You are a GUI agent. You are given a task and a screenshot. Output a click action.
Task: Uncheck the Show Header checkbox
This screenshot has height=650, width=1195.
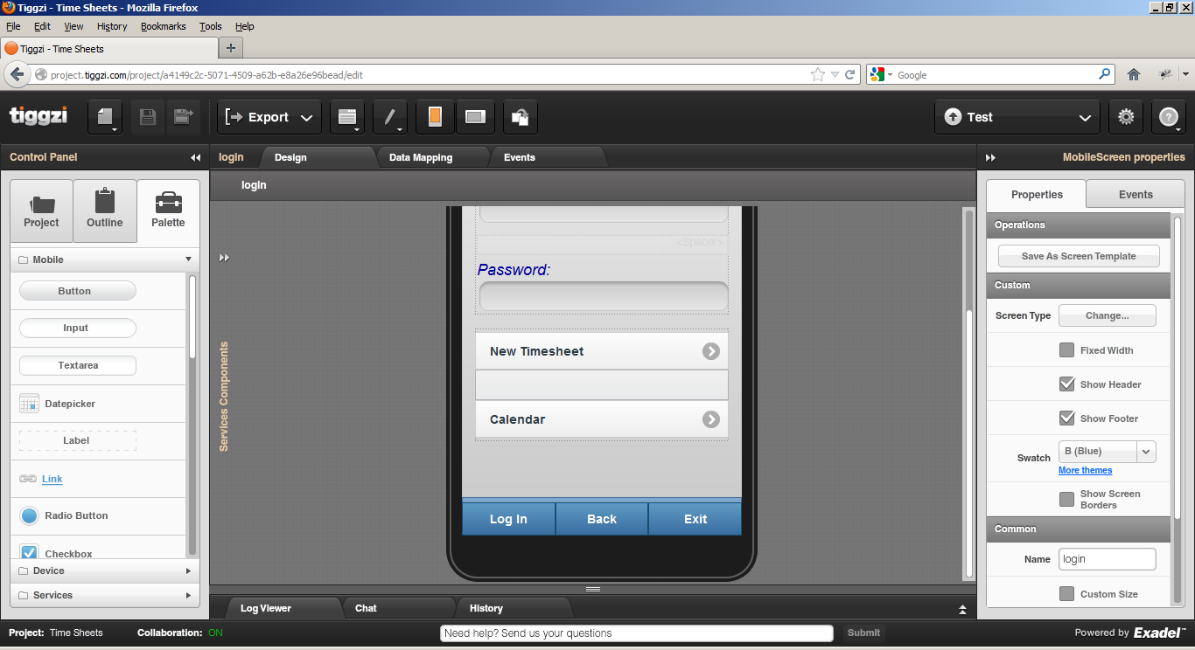[1066, 384]
